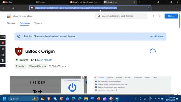181x102 pixels.
Task: Click the vertical page scrollbar
Action: (x=180, y=21)
